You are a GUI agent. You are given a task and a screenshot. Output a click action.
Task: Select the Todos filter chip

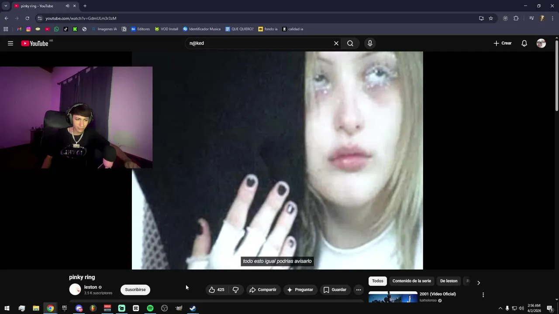[378, 281]
